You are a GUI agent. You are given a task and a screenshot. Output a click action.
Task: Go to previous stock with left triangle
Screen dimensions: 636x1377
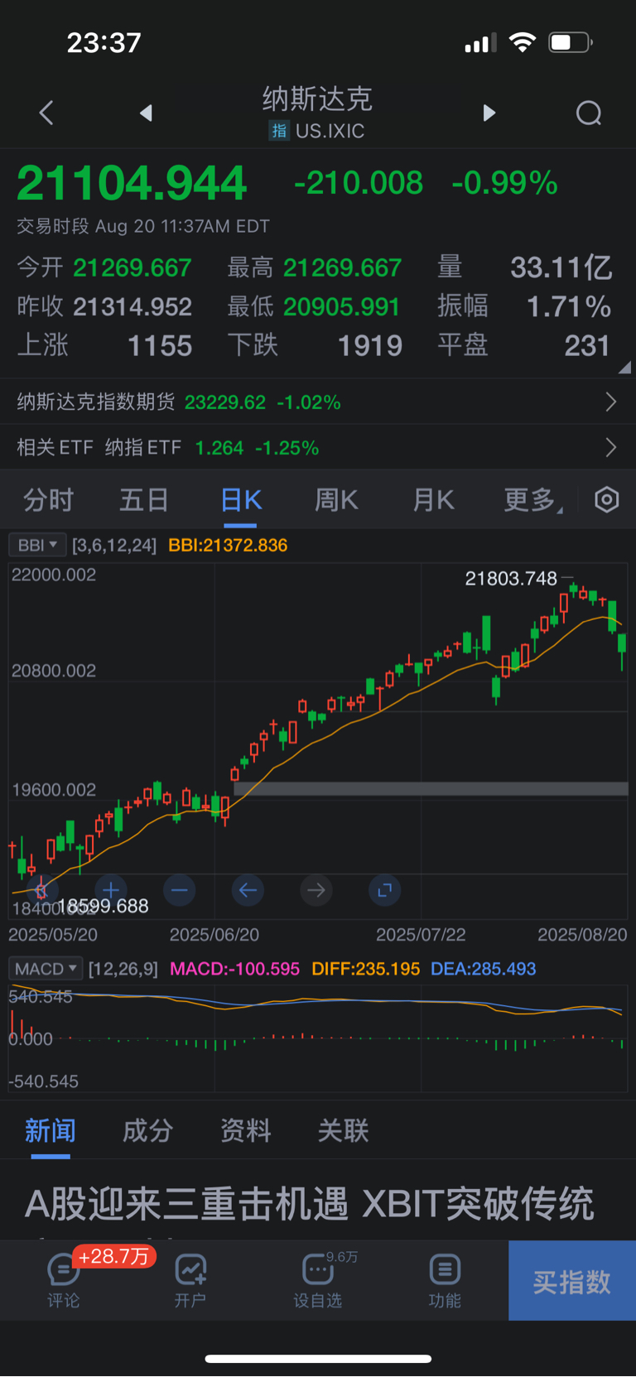(x=147, y=113)
